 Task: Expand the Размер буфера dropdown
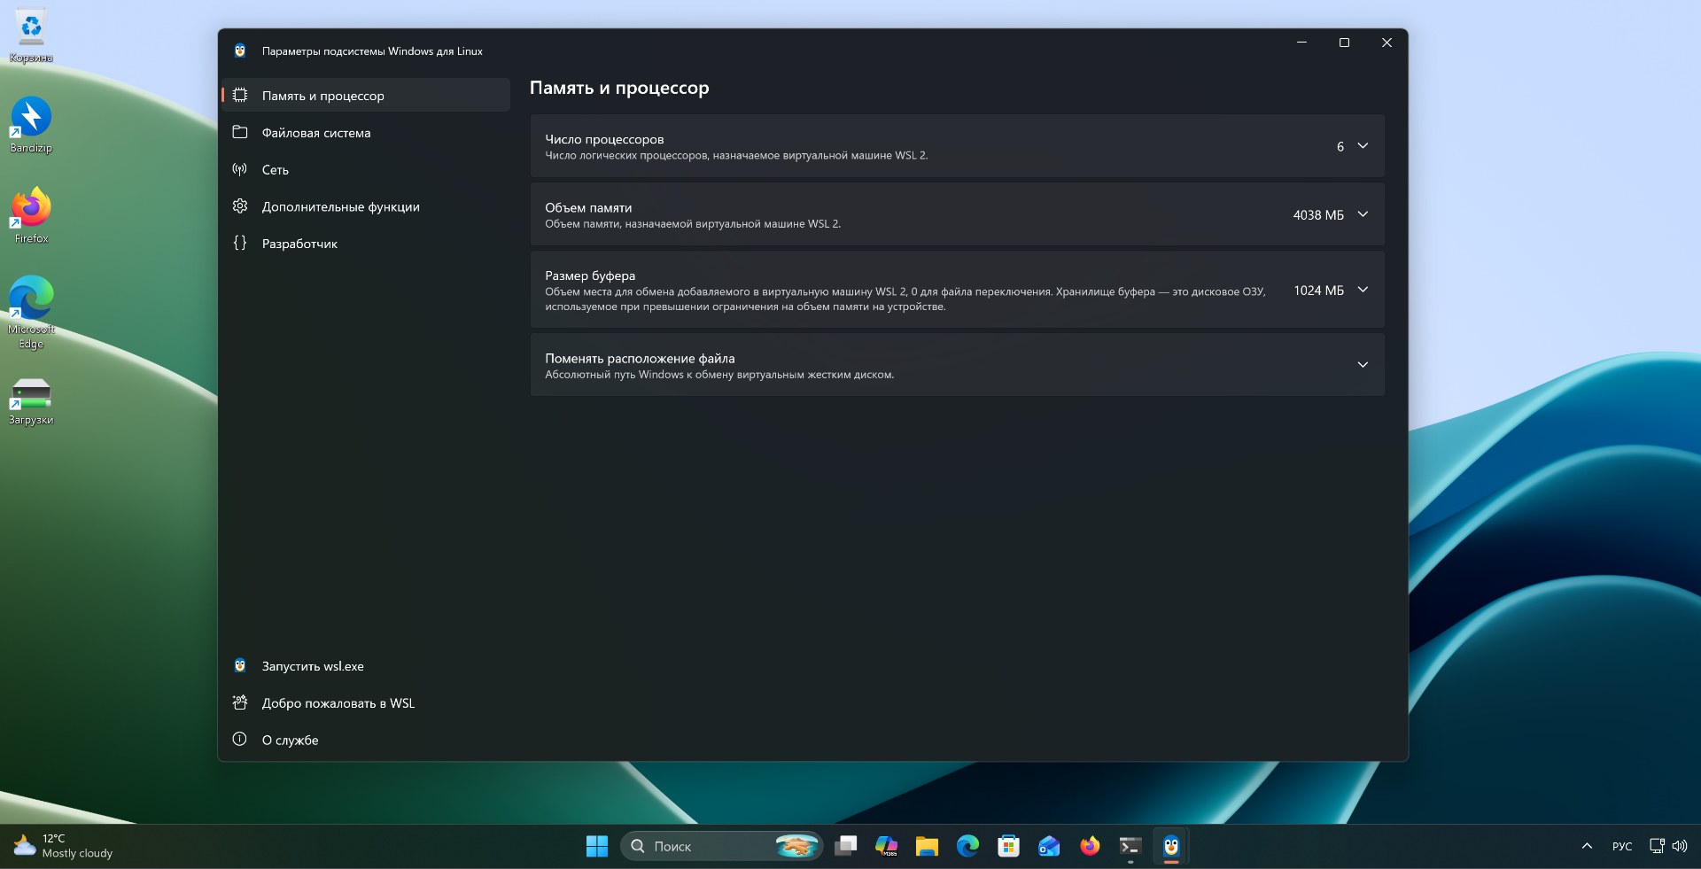click(1363, 290)
